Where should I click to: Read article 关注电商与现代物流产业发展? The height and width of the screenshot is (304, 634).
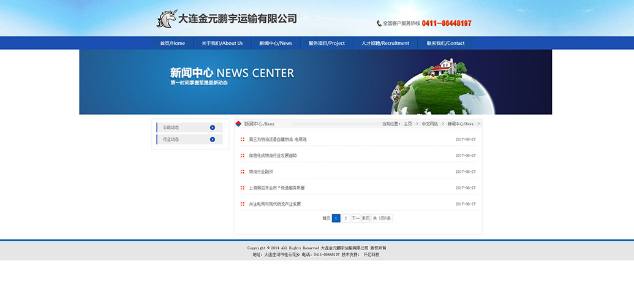[x=274, y=204]
